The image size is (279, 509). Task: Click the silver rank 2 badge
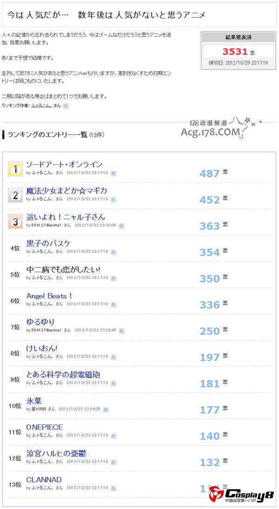tap(15, 195)
